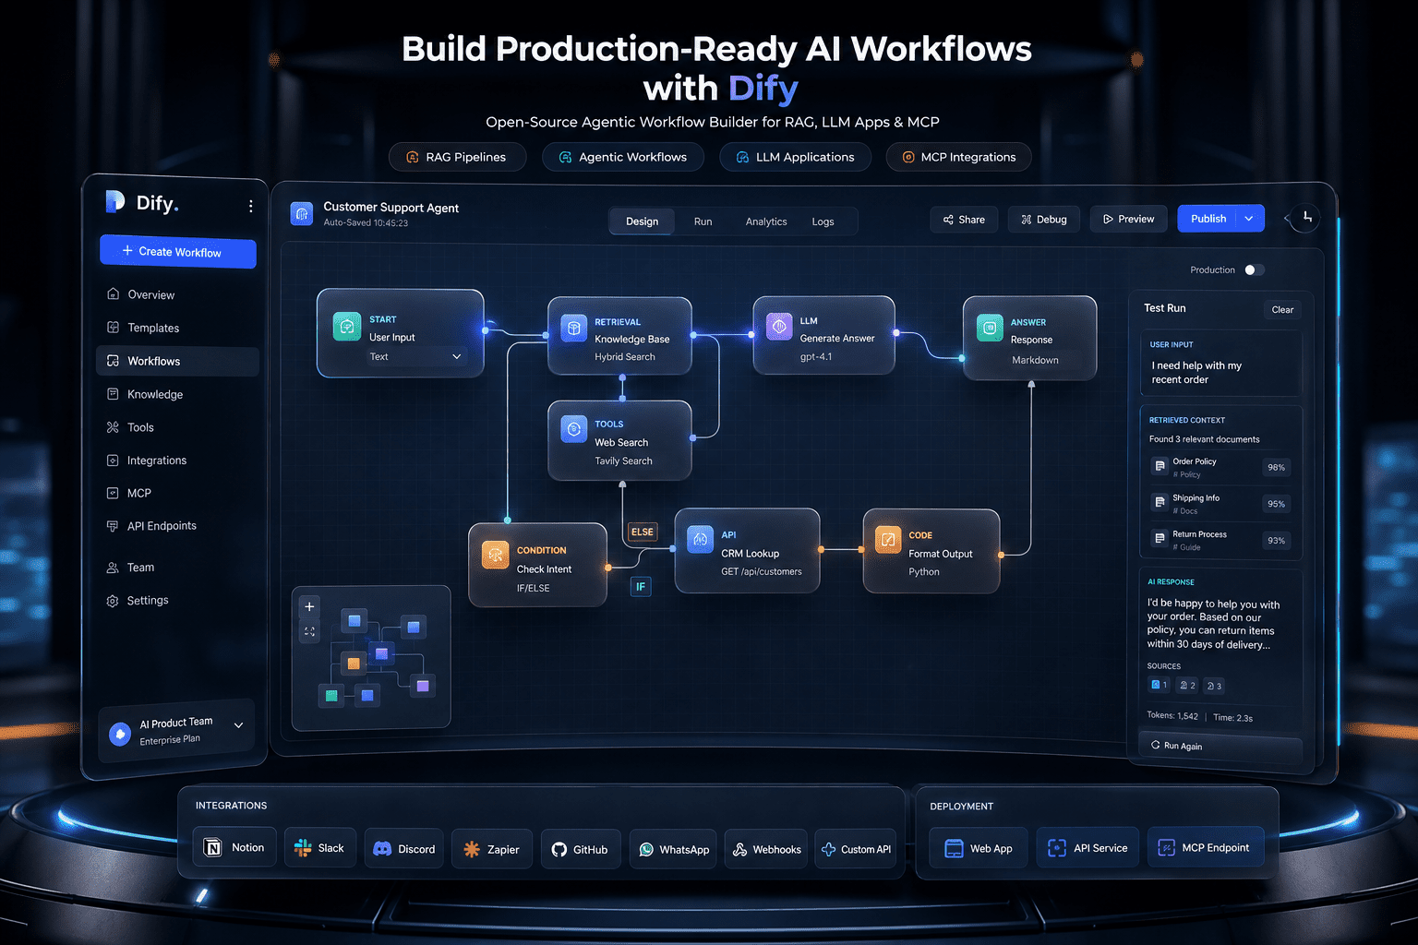Click the Custom API integration icon
Screen dimensions: 1418x945
(x=828, y=849)
